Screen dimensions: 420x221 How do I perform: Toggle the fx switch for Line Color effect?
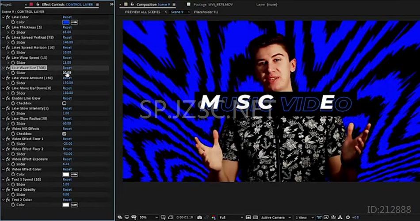[8, 17]
